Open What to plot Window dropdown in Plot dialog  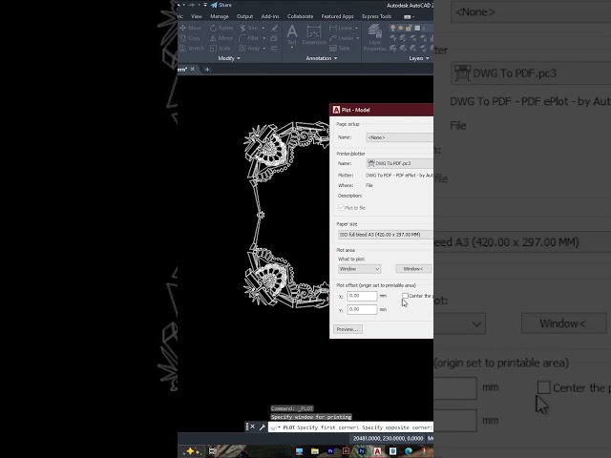(x=359, y=269)
